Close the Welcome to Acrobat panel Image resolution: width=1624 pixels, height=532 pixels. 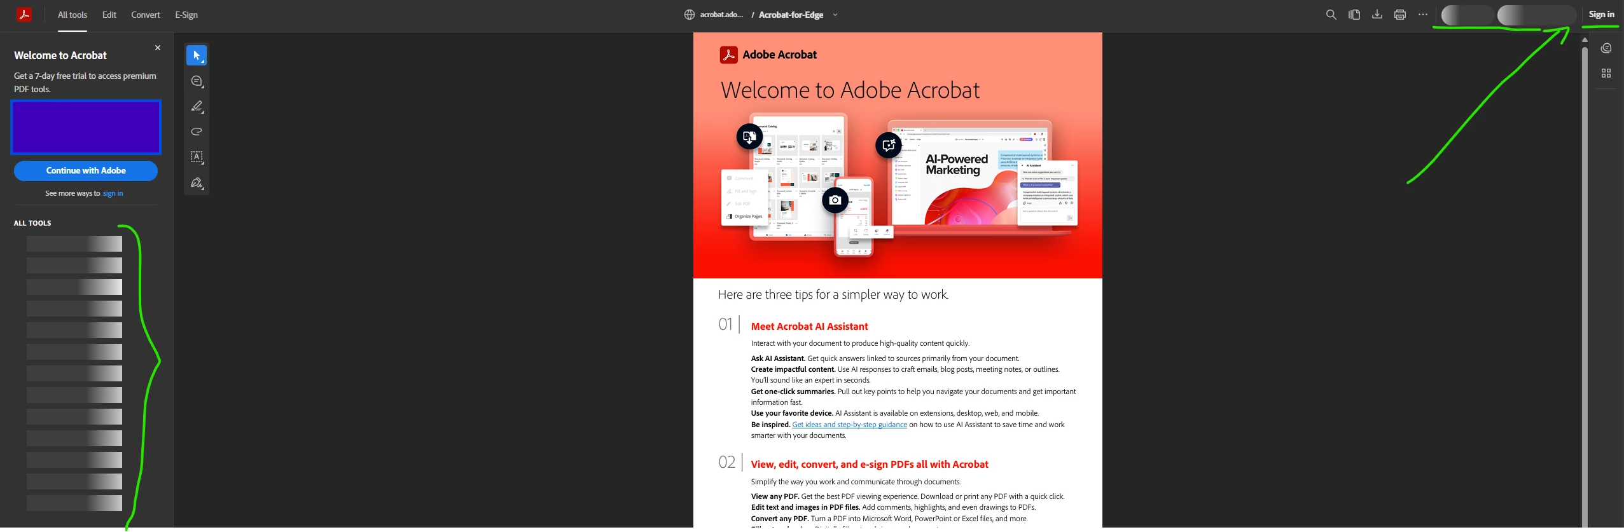(x=158, y=48)
